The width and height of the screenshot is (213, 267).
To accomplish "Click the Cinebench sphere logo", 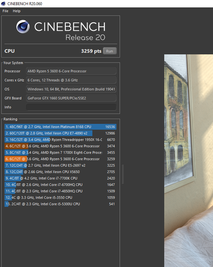I will pos(23,27).
